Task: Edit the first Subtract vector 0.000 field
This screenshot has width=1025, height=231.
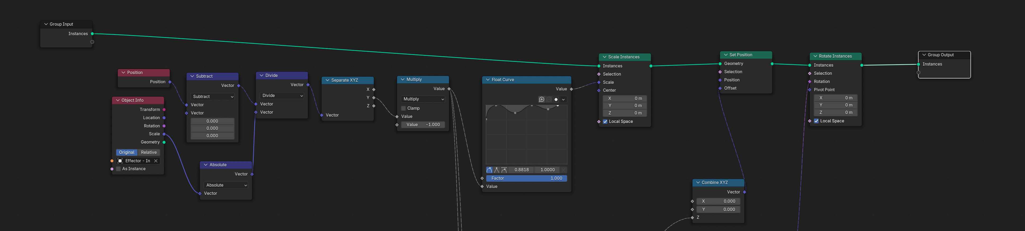Action: tap(213, 121)
